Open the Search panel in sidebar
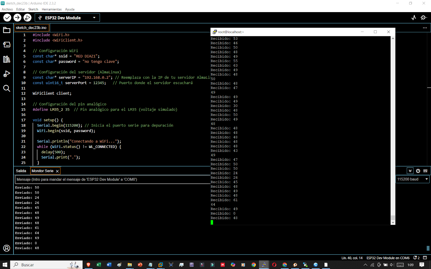The image size is (431, 269). click(x=7, y=88)
